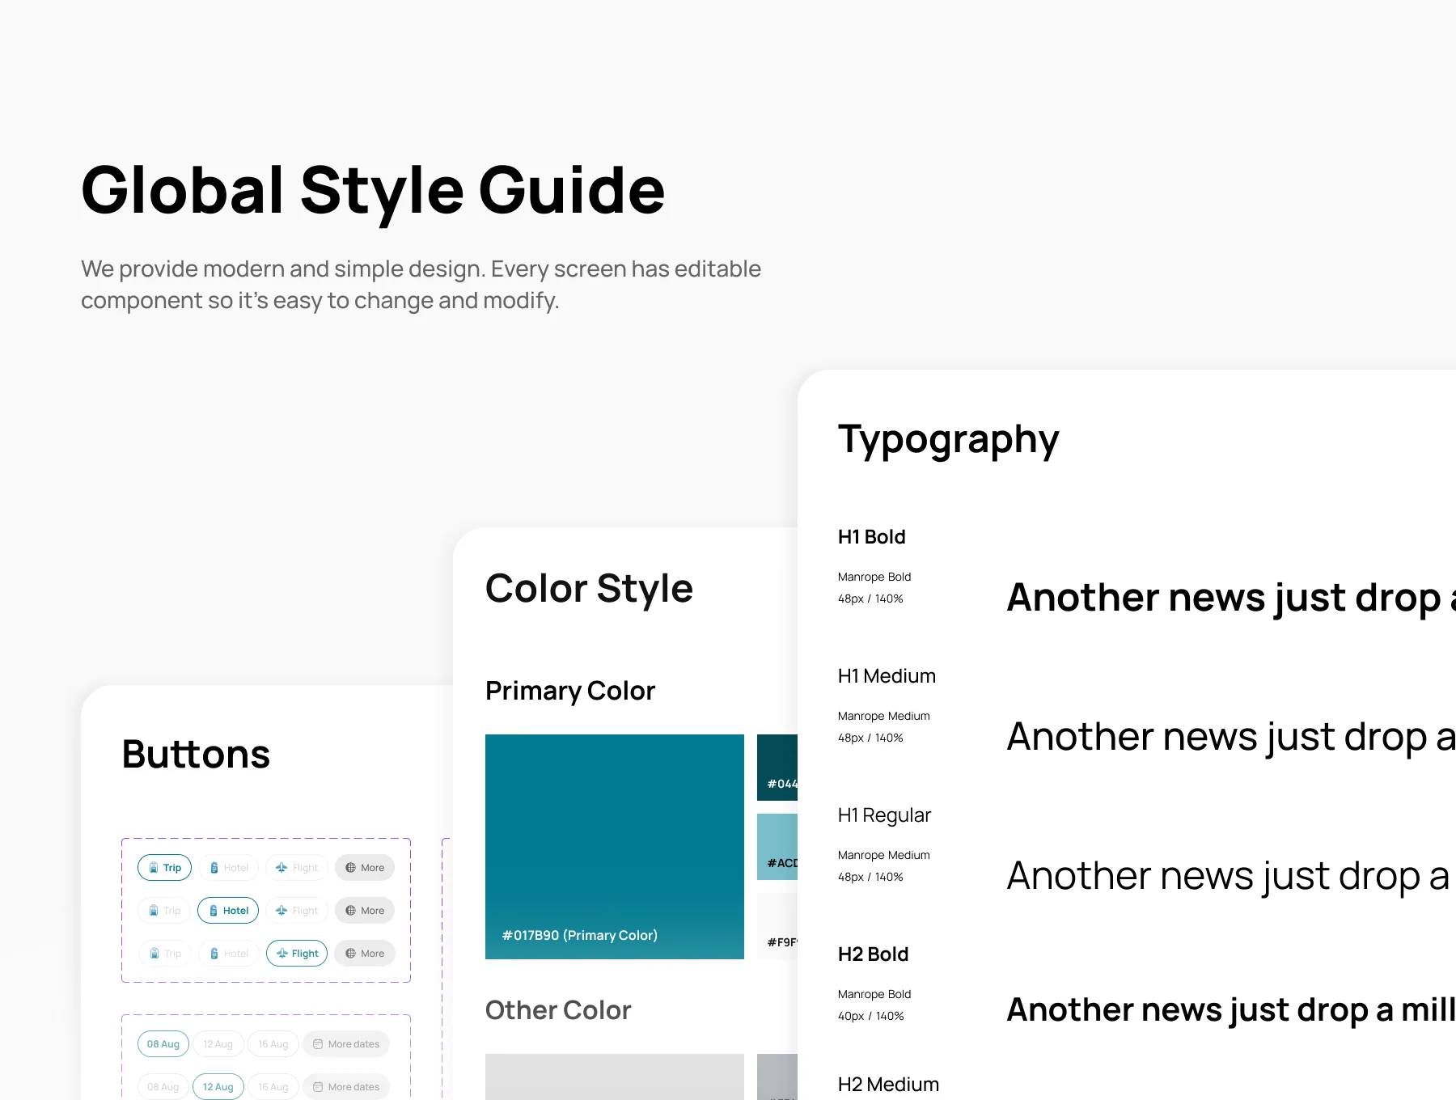
Task: Click calendar icon in More dates, highlighted 08 Aug row
Action: (x=318, y=1044)
